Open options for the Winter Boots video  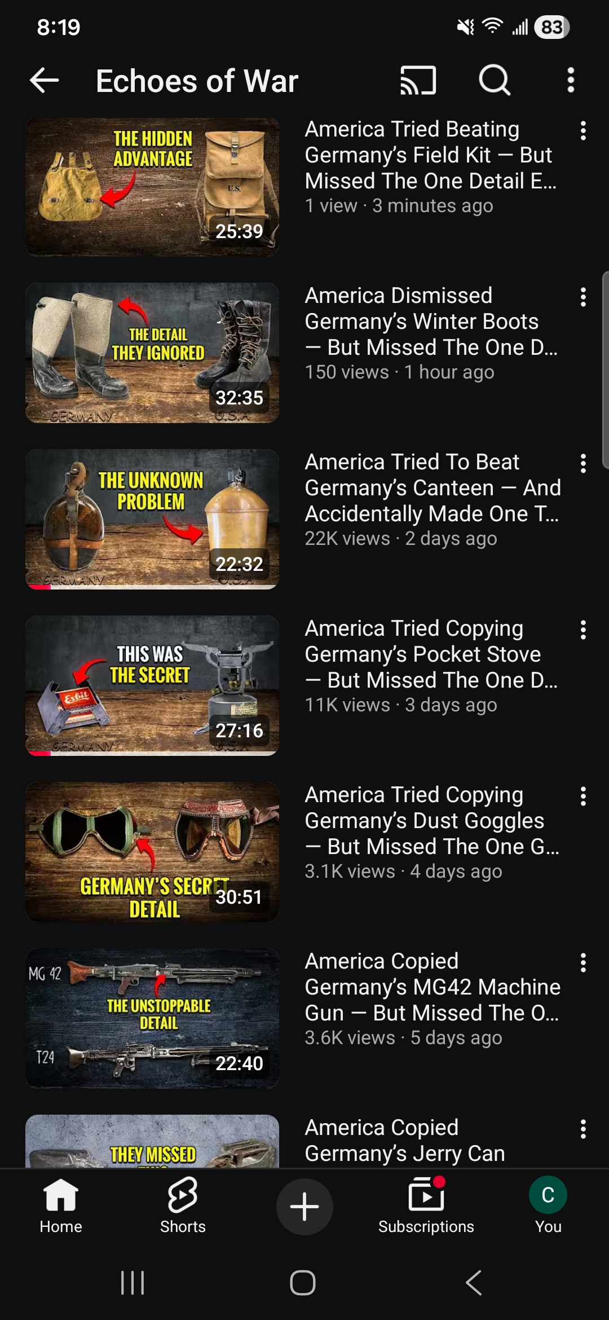(x=583, y=297)
